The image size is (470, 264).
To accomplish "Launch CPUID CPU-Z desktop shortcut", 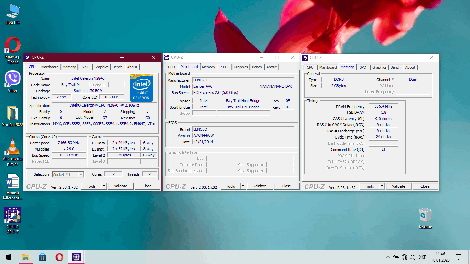I will point(13,220).
